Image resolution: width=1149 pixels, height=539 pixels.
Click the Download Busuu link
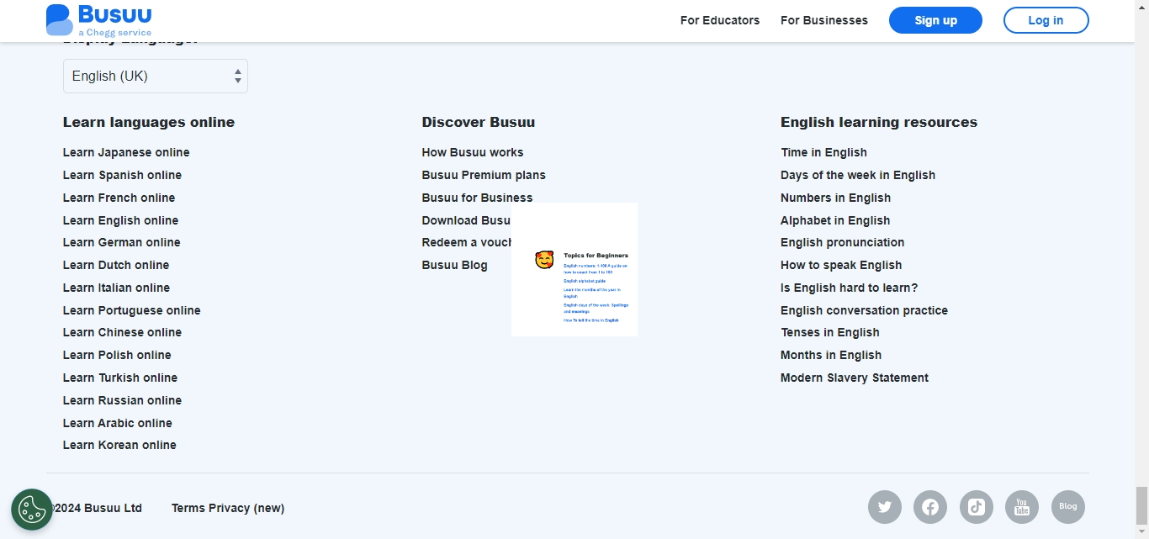pyautogui.click(x=467, y=220)
